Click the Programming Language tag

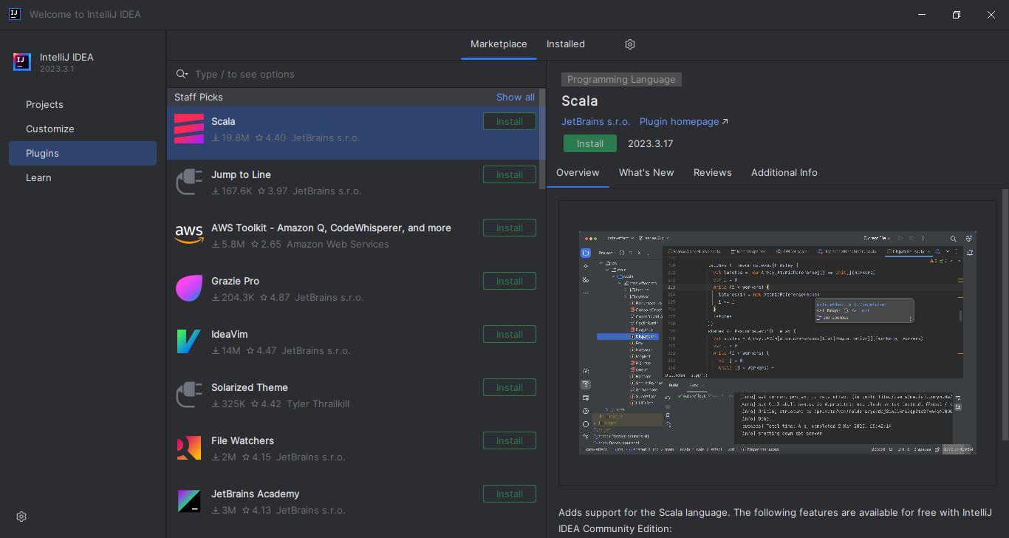point(621,79)
